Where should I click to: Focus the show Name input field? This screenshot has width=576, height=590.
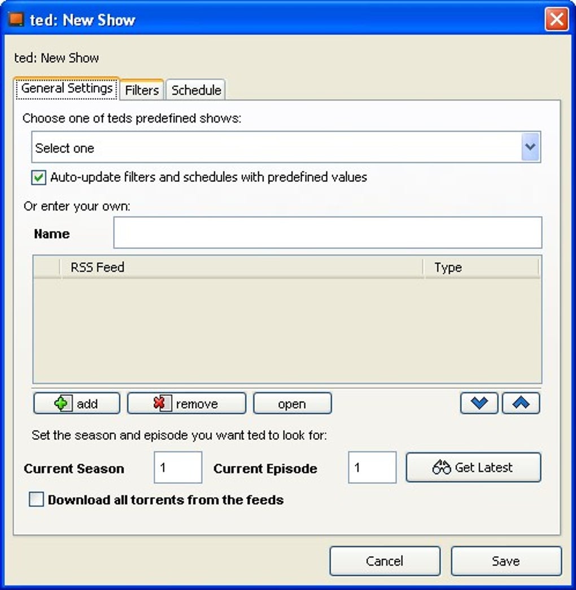pyautogui.click(x=328, y=233)
